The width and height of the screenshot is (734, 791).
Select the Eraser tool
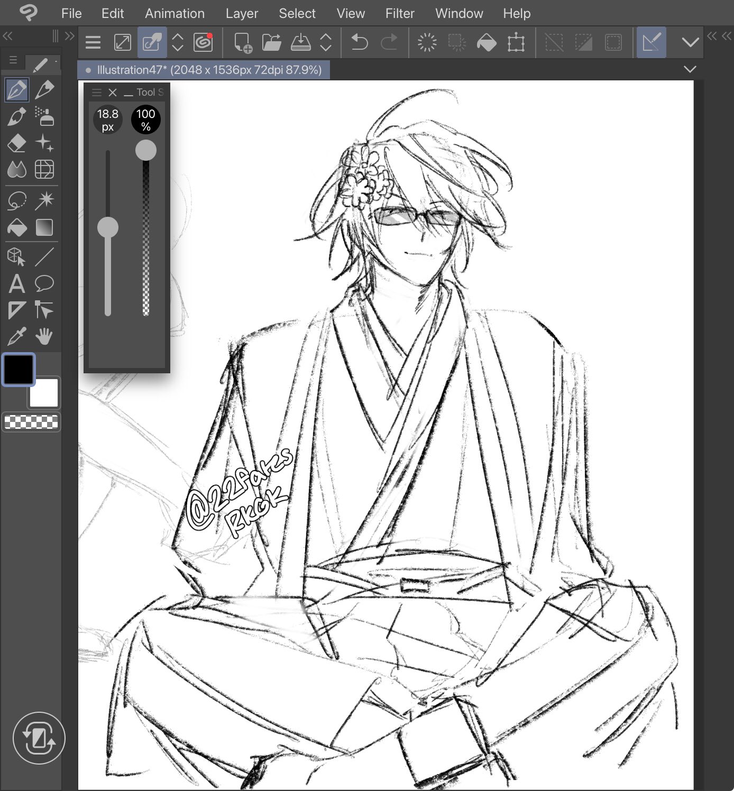pos(17,143)
